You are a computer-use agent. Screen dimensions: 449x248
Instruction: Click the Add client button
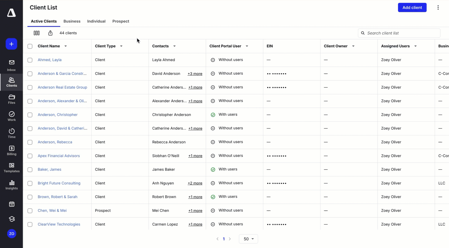412,8
